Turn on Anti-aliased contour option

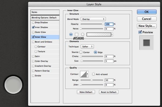coord(93,74)
